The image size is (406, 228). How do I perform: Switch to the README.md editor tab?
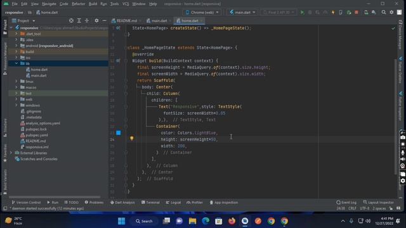coord(126,21)
